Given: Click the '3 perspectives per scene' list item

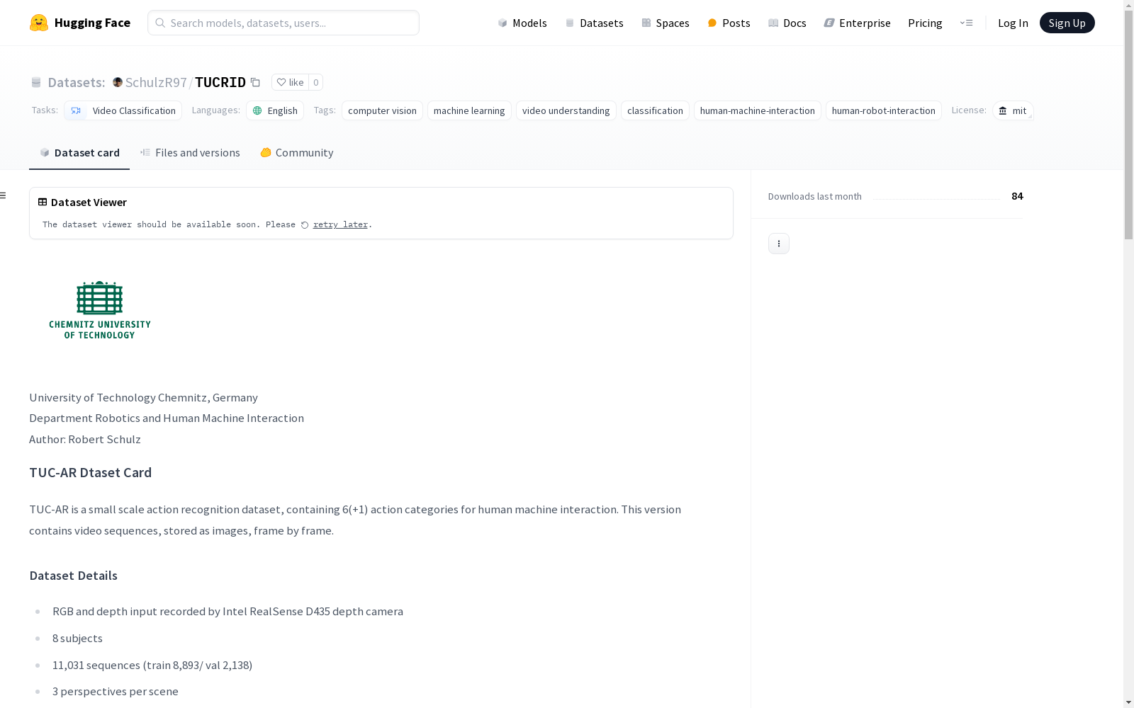Looking at the screenshot, I should [x=116, y=691].
